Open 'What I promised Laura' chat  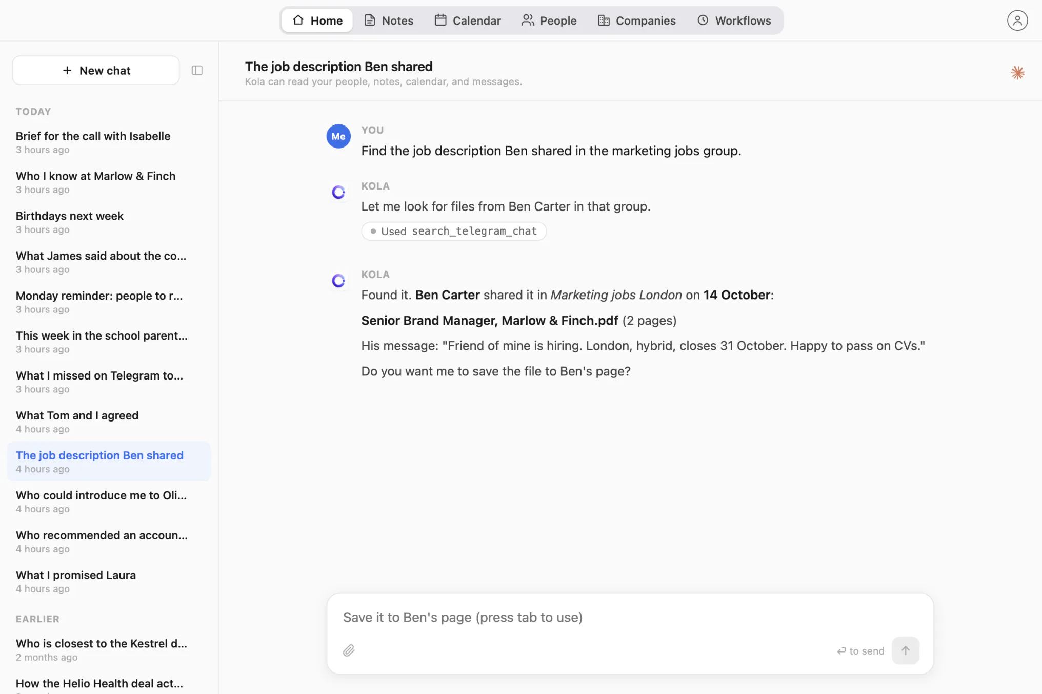pos(109,581)
